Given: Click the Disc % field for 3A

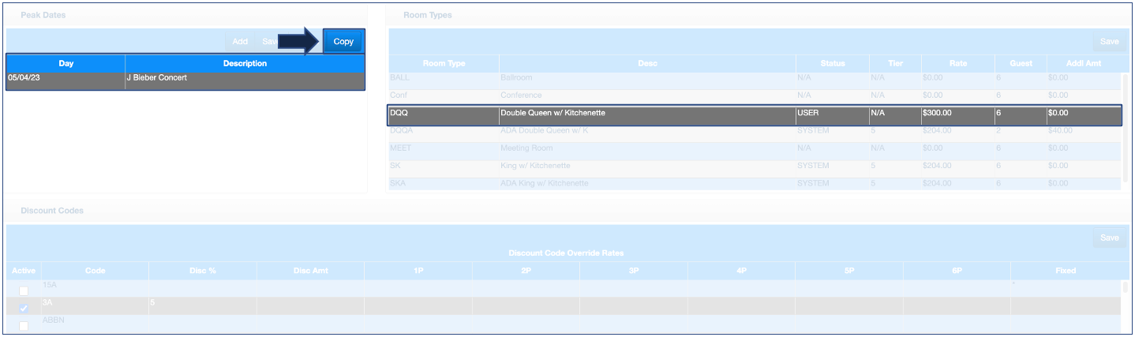Looking at the screenshot, I should pyautogui.click(x=202, y=303).
